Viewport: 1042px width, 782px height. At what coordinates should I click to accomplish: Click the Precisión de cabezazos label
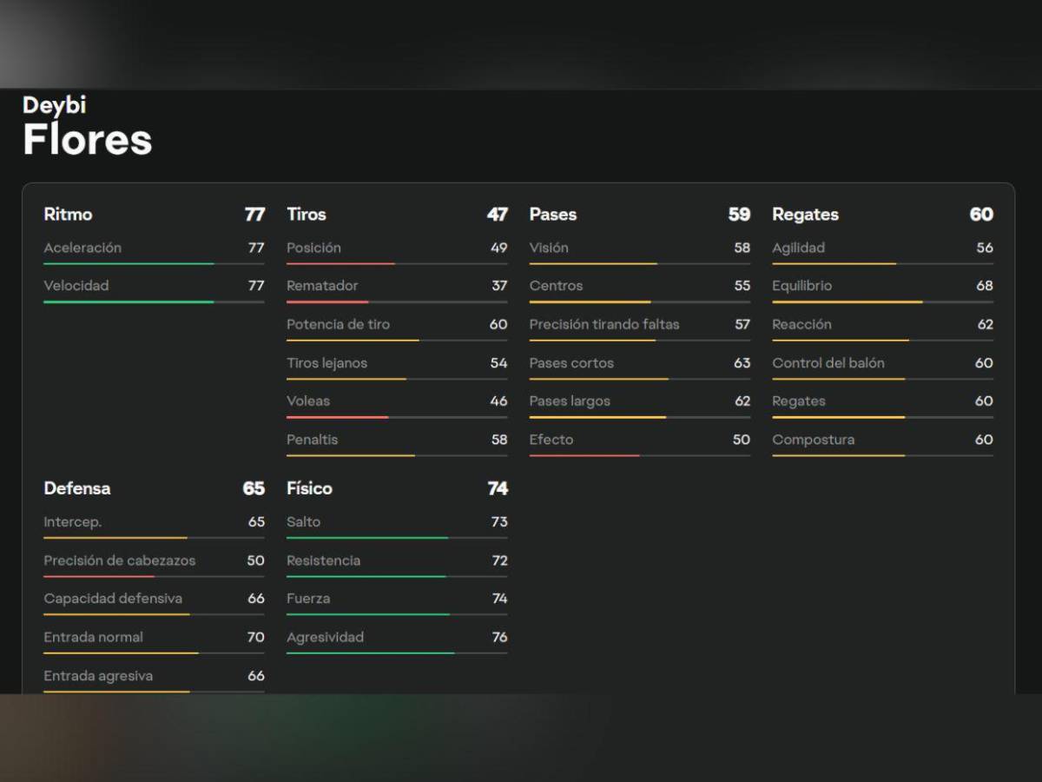(x=120, y=560)
